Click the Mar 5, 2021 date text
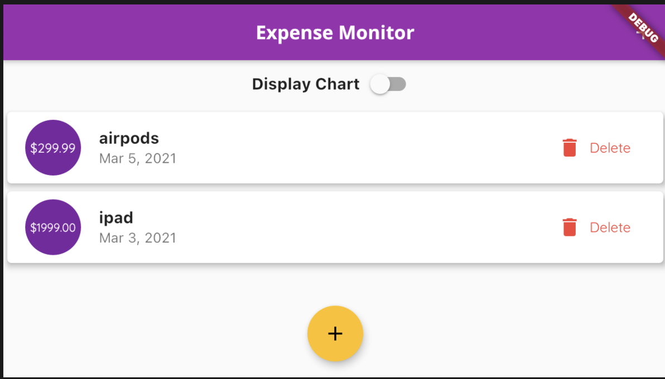 (137, 158)
